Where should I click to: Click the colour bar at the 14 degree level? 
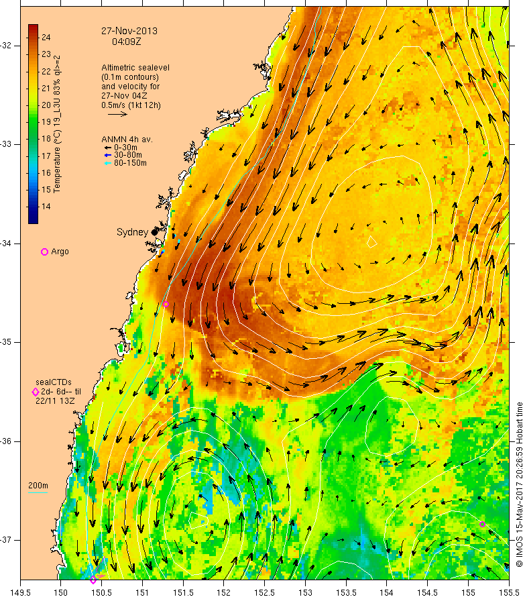pos(33,207)
